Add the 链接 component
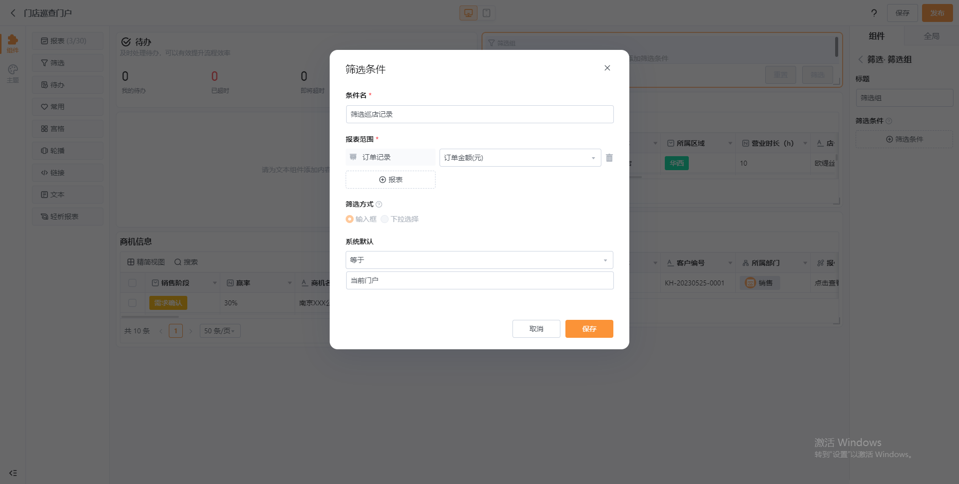 [68, 173]
